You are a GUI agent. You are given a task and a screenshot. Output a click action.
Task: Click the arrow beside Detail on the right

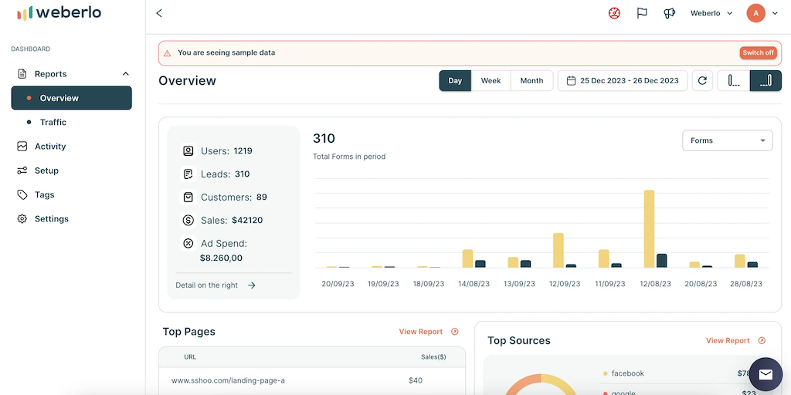pos(252,285)
